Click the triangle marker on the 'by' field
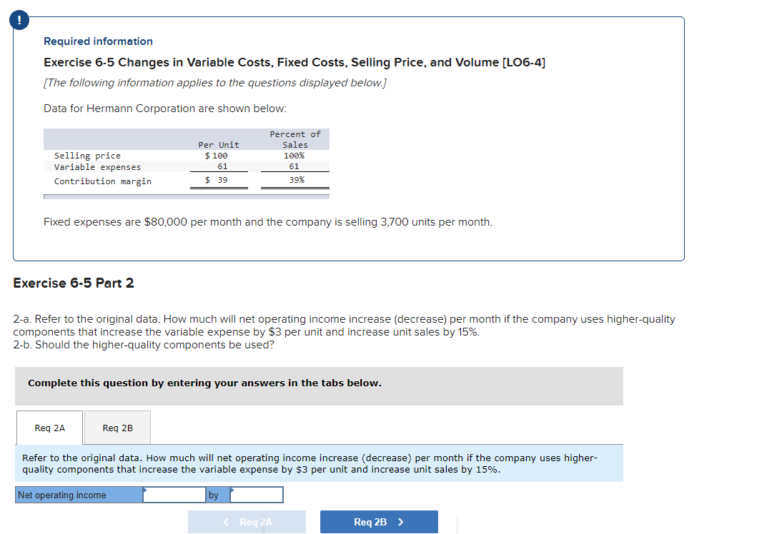The height and width of the screenshot is (534, 767). (x=232, y=490)
